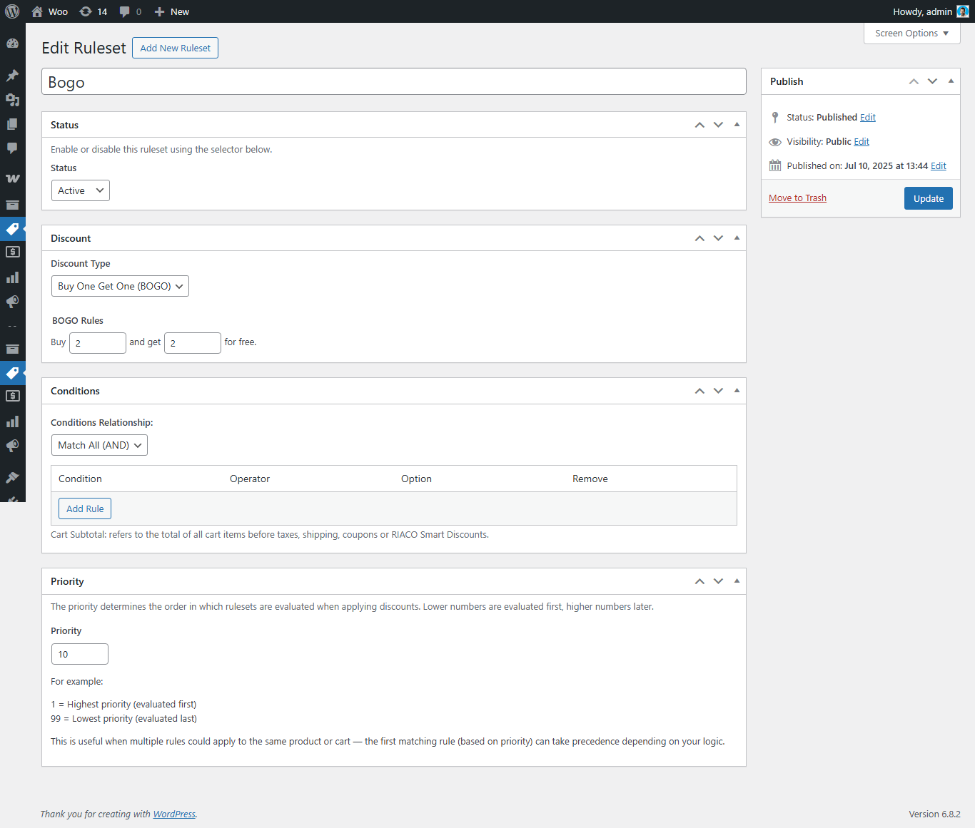Move the Priority panel down
Viewport: 975px width, 828px height.
point(718,581)
